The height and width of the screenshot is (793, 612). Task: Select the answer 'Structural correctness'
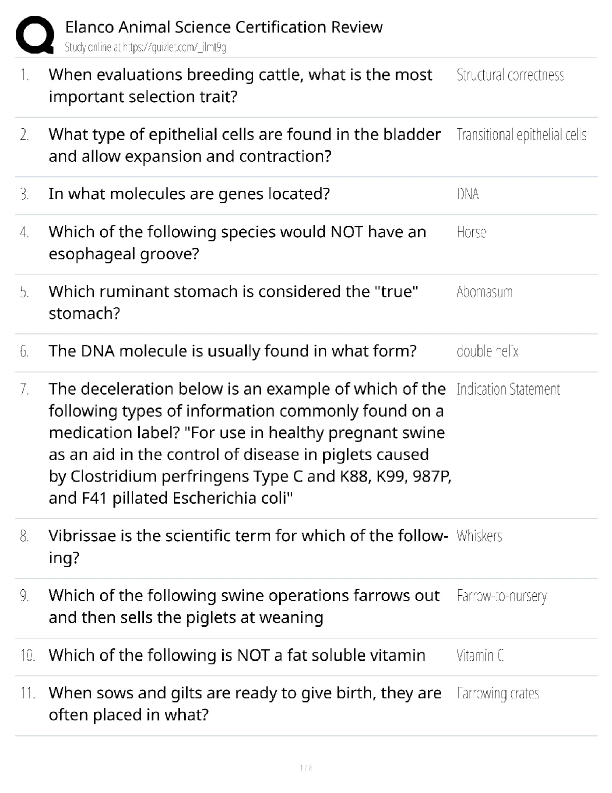[510, 75]
